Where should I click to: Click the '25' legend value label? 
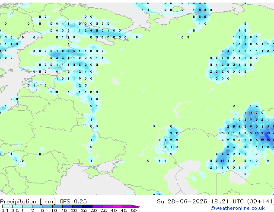(84, 210)
